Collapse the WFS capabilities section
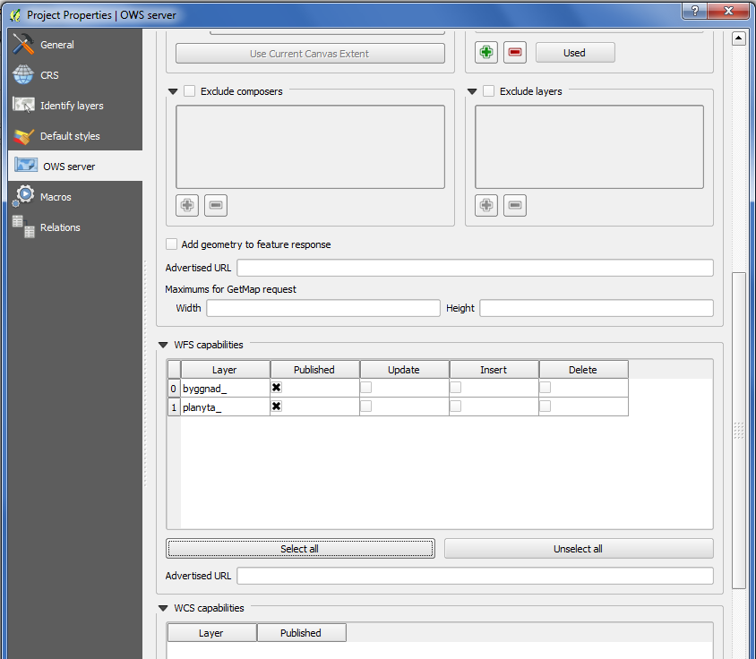The height and width of the screenshot is (659, 756). tap(163, 345)
